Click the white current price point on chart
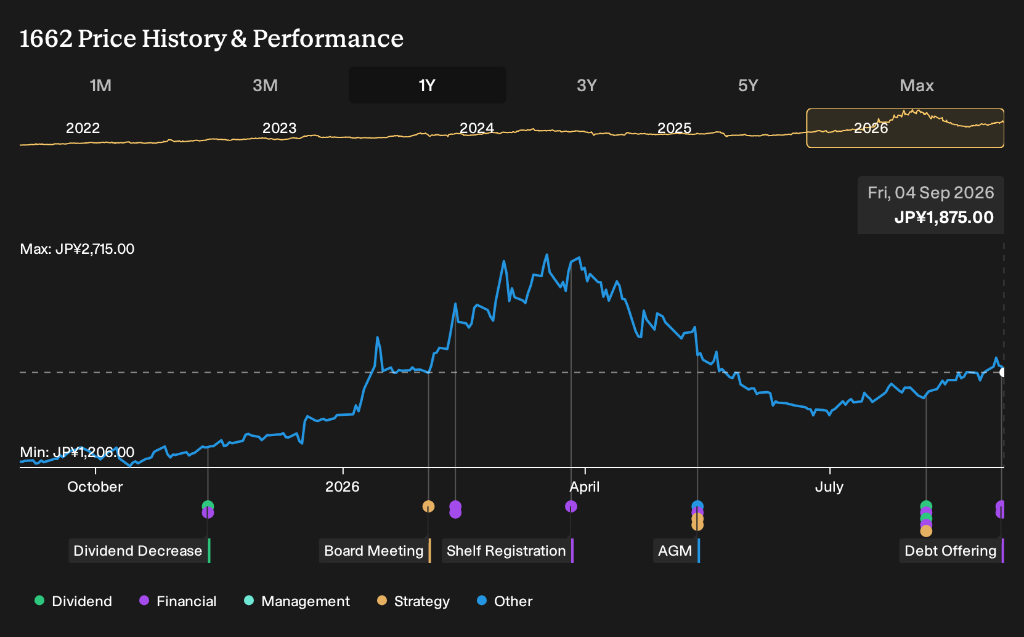Image resolution: width=1024 pixels, height=637 pixels. 1002,372
